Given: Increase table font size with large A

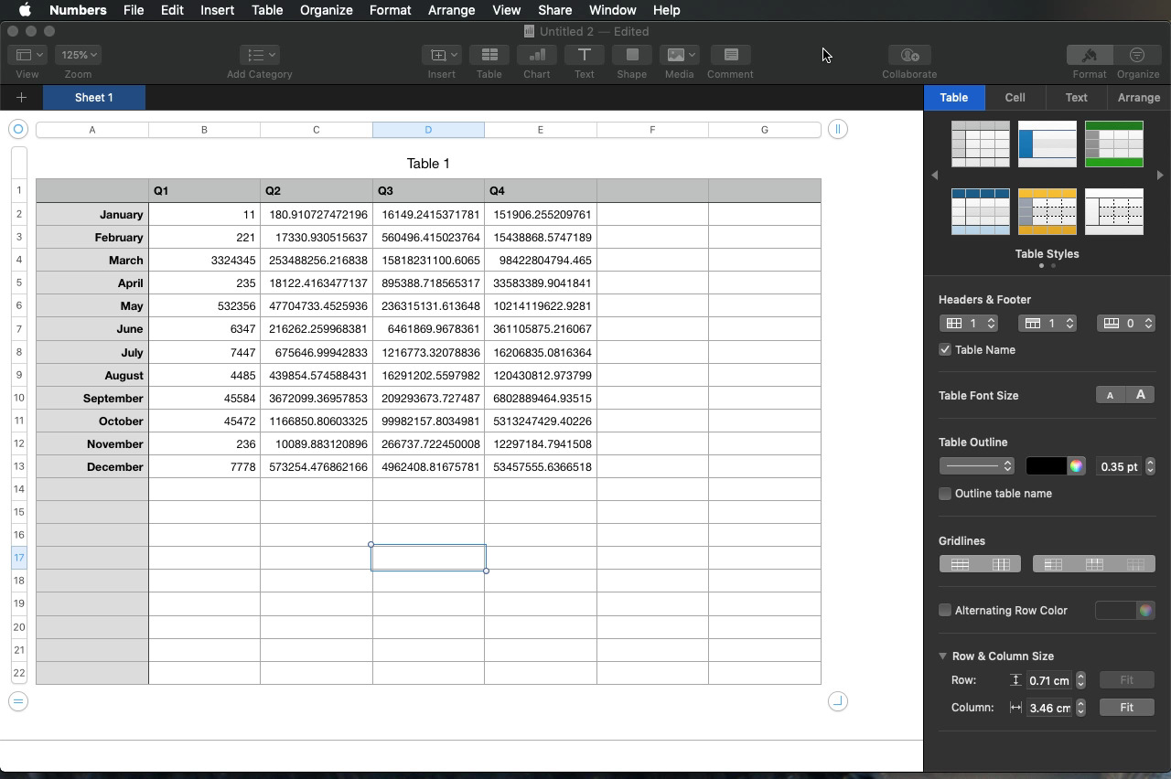Looking at the screenshot, I should (1140, 395).
